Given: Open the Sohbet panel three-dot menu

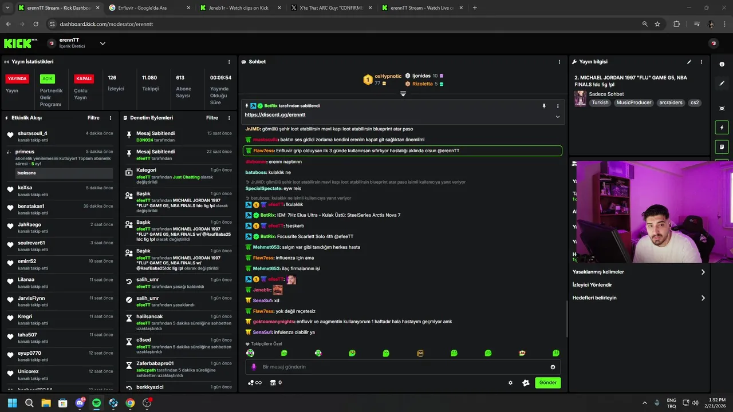Looking at the screenshot, I should click(559, 62).
